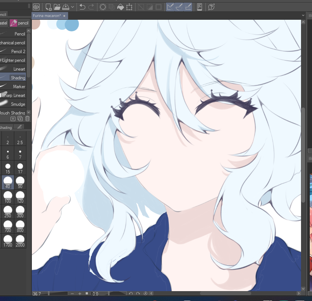Choose the Mechanical pencil sub tool
312x301 pixels.
tap(13, 42)
